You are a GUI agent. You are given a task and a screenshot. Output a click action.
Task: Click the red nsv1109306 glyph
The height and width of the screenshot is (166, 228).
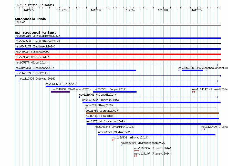pyautogui.click(x=137, y=151)
